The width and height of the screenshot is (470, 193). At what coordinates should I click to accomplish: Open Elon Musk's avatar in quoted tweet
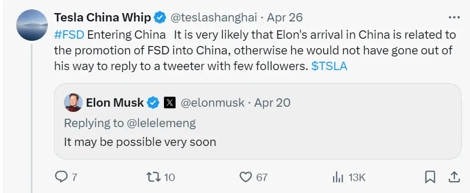click(73, 103)
